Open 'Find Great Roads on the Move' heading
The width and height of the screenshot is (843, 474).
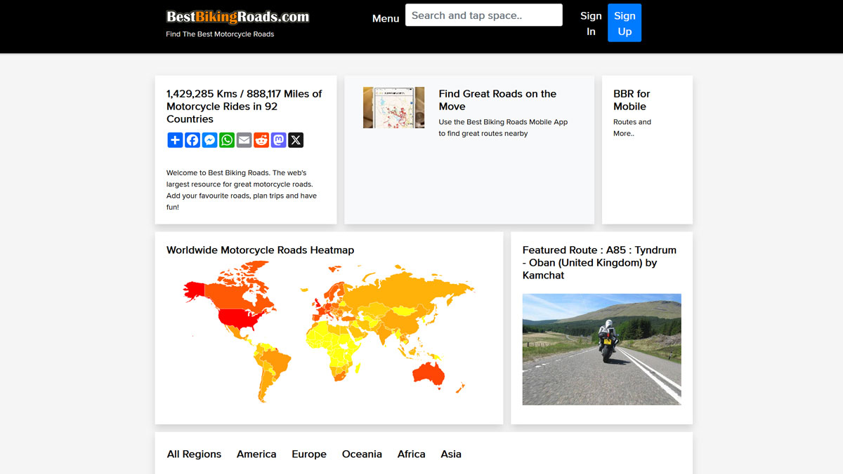pos(497,100)
